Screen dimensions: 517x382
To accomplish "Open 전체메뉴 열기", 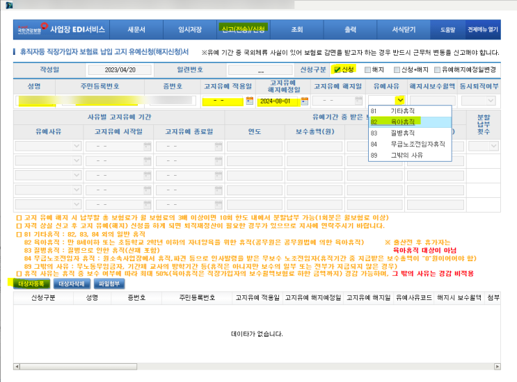I will tap(483, 30).
